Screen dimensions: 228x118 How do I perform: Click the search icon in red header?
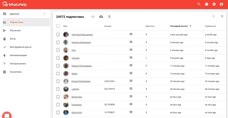[199, 4]
